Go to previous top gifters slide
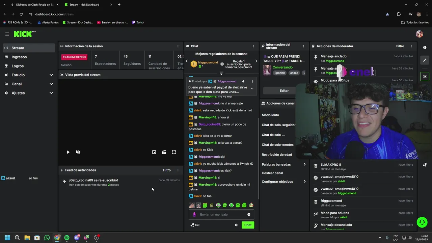Screen dimensions: 432x243 click(x=187, y=61)
